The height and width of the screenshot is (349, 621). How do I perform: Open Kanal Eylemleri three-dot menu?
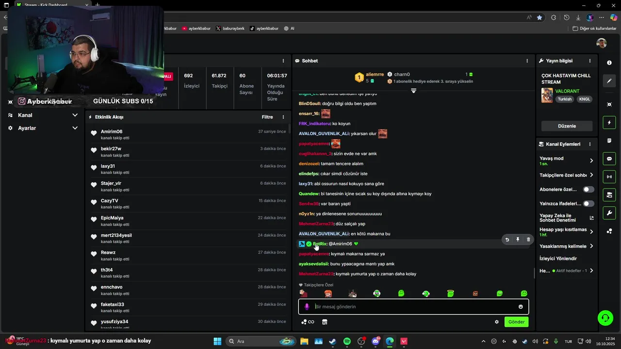pos(590,144)
